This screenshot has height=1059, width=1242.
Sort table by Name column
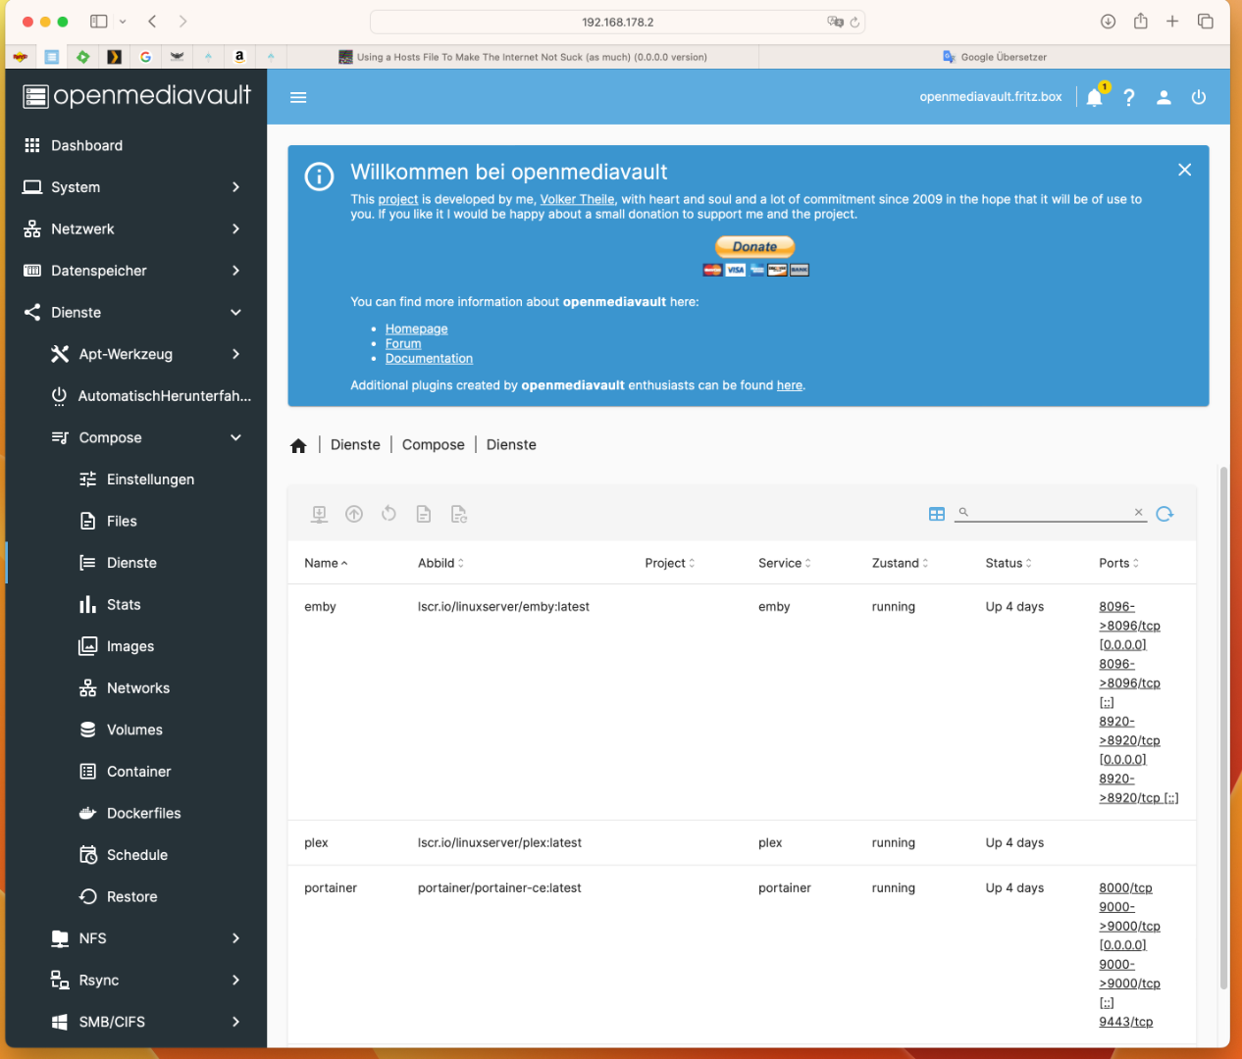326,563
